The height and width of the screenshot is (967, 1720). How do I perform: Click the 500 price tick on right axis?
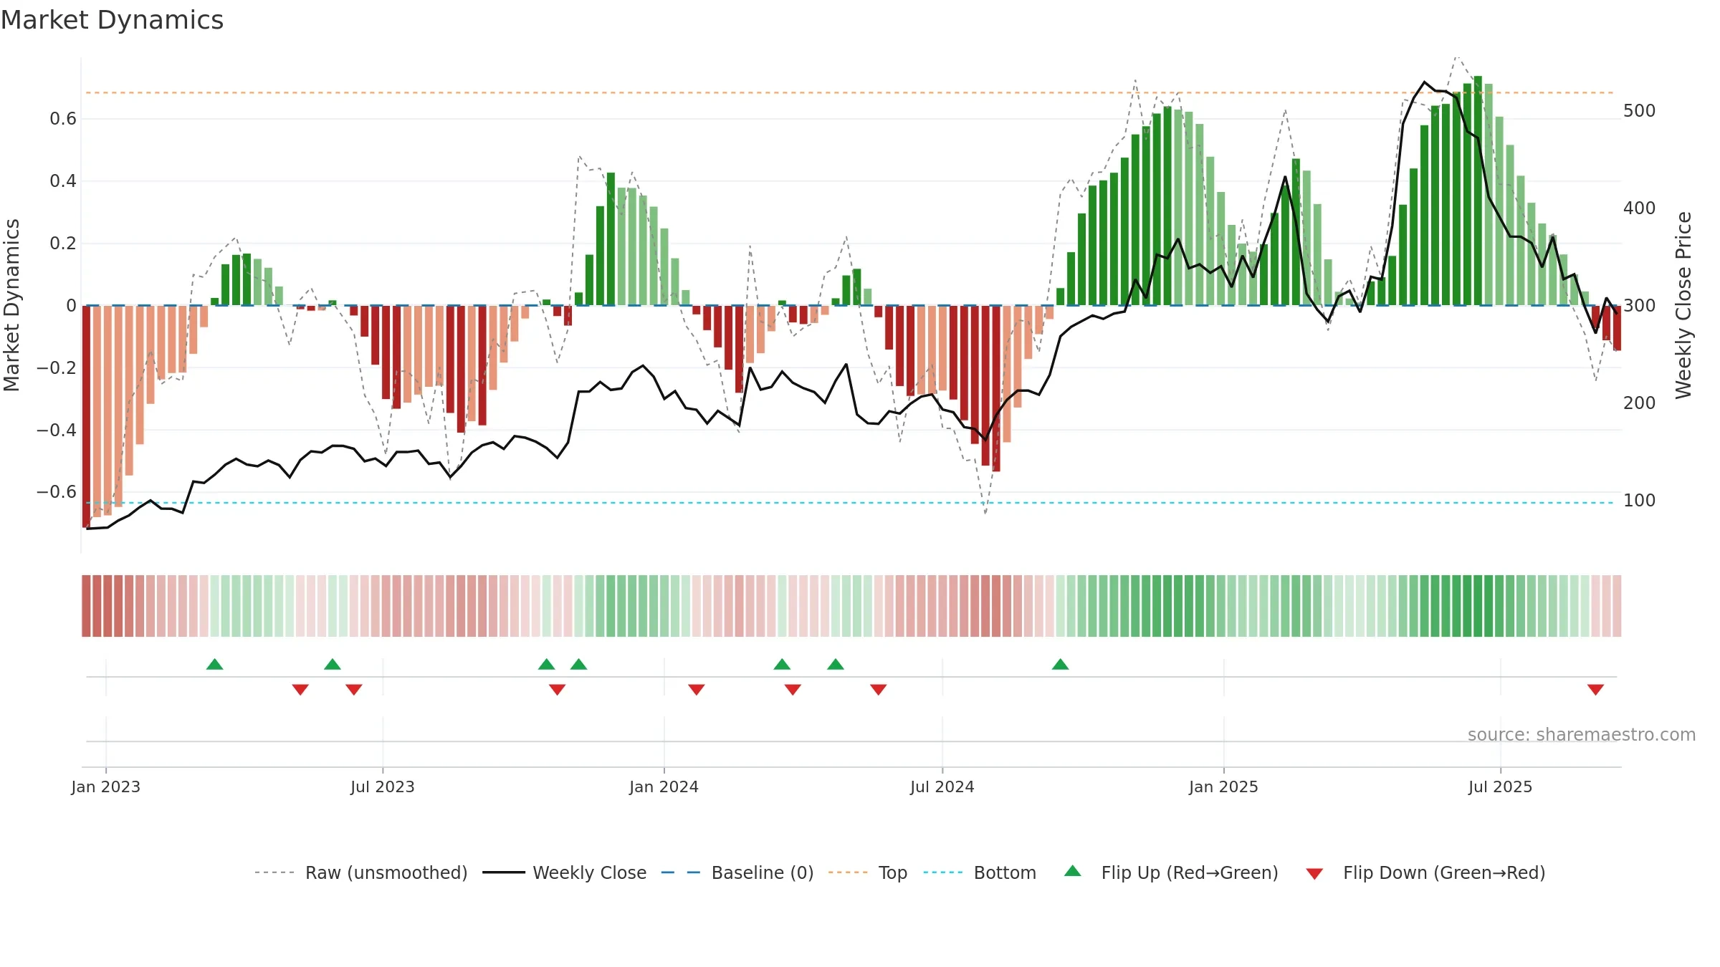[1640, 111]
